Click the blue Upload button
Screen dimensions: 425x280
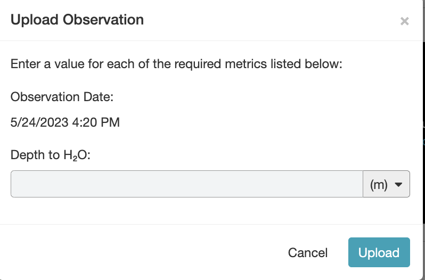(x=379, y=252)
